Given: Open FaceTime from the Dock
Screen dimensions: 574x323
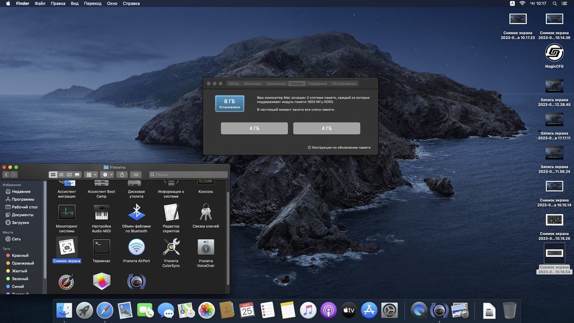Looking at the screenshot, I should [145, 310].
